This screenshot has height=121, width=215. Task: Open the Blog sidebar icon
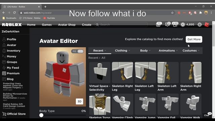point(4,79)
